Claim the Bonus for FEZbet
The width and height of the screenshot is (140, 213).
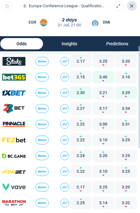tap(42, 140)
